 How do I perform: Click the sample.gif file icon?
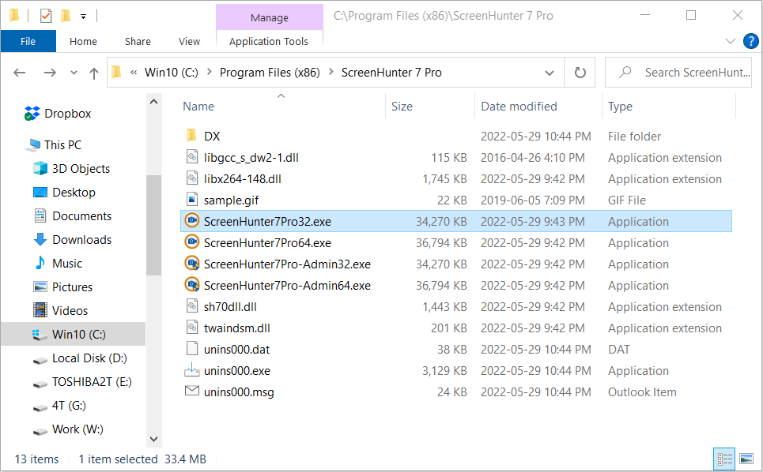pos(191,200)
